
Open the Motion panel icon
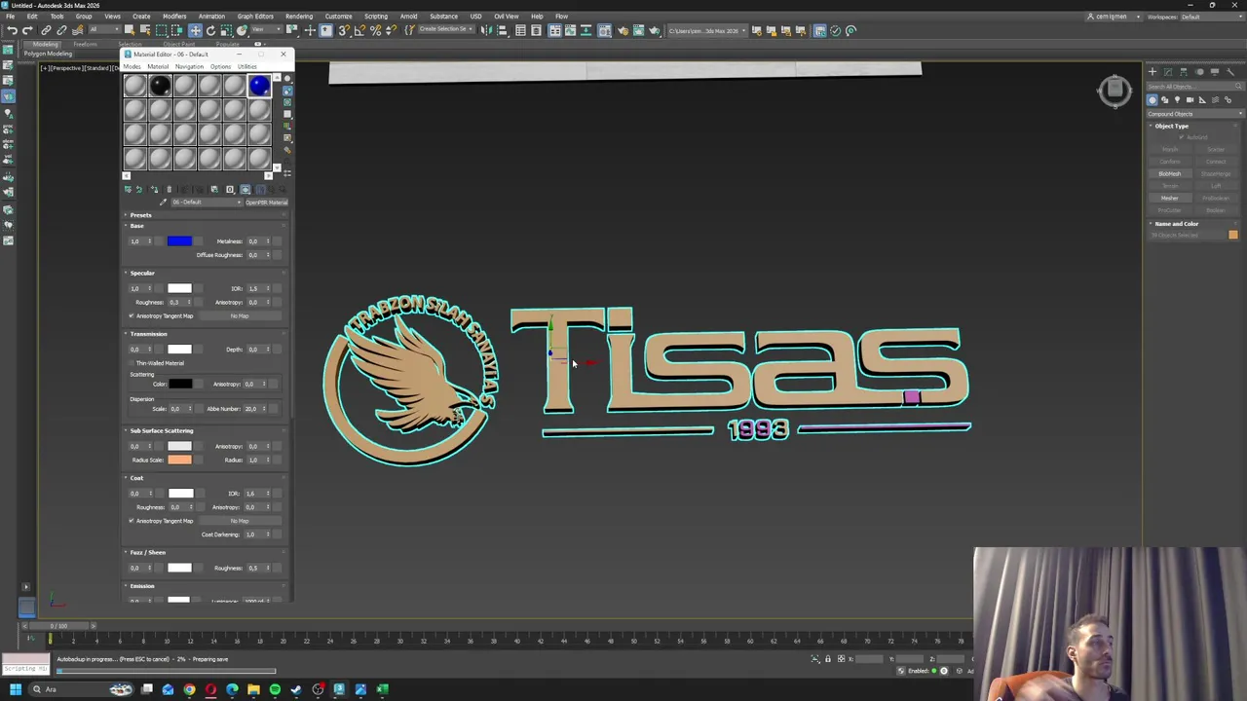point(1199,72)
